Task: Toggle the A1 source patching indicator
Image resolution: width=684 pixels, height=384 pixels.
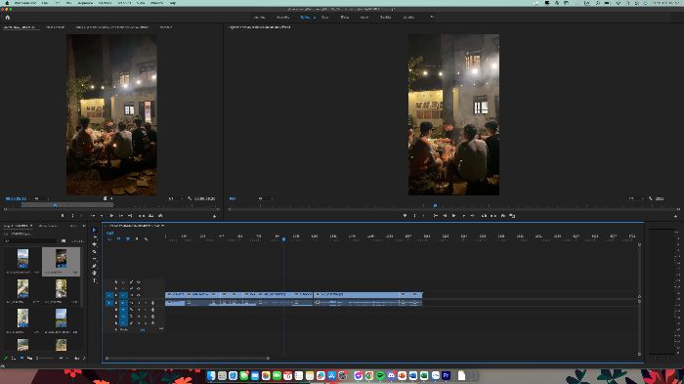Action: tap(109, 302)
